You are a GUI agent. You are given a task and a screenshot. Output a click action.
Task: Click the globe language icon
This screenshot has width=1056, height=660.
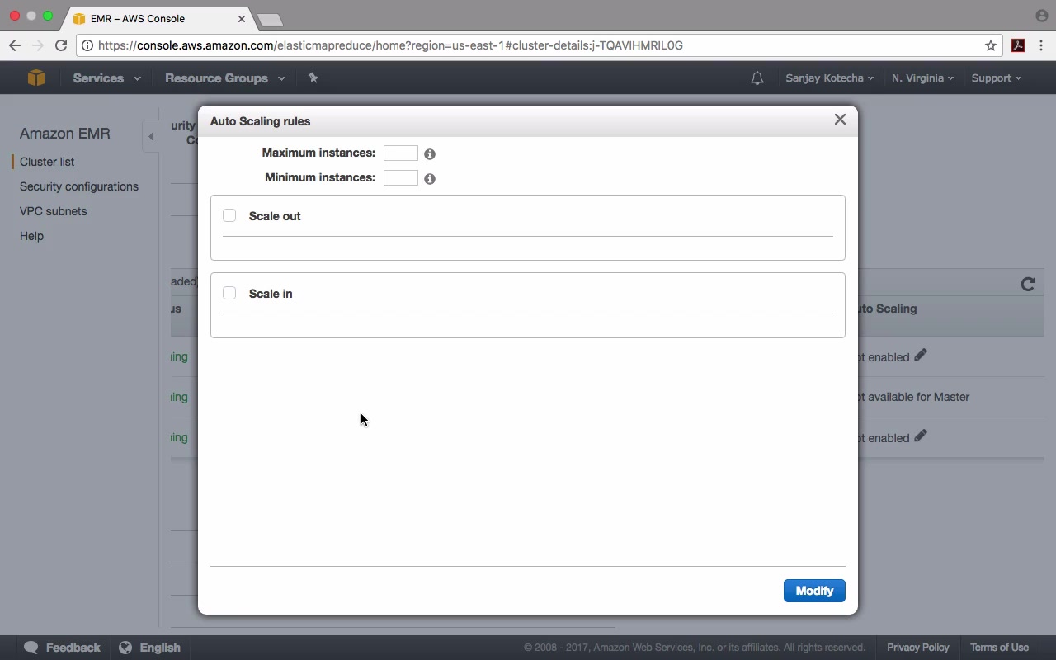point(125,648)
